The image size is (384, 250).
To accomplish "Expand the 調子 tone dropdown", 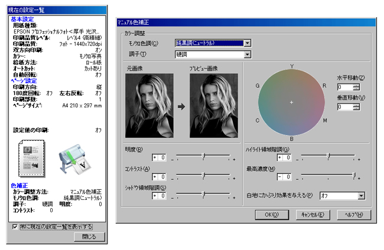I will coord(248,55).
